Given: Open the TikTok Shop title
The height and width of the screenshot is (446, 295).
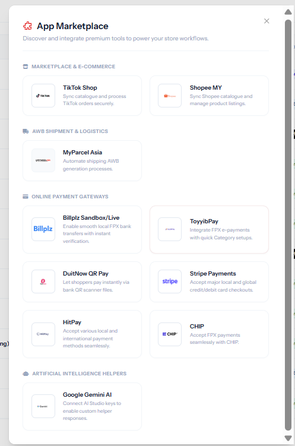Looking at the screenshot, I should pyautogui.click(x=80, y=88).
